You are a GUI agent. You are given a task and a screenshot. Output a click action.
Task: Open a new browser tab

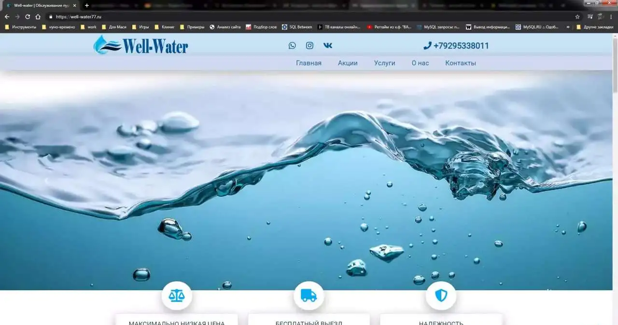click(87, 5)
